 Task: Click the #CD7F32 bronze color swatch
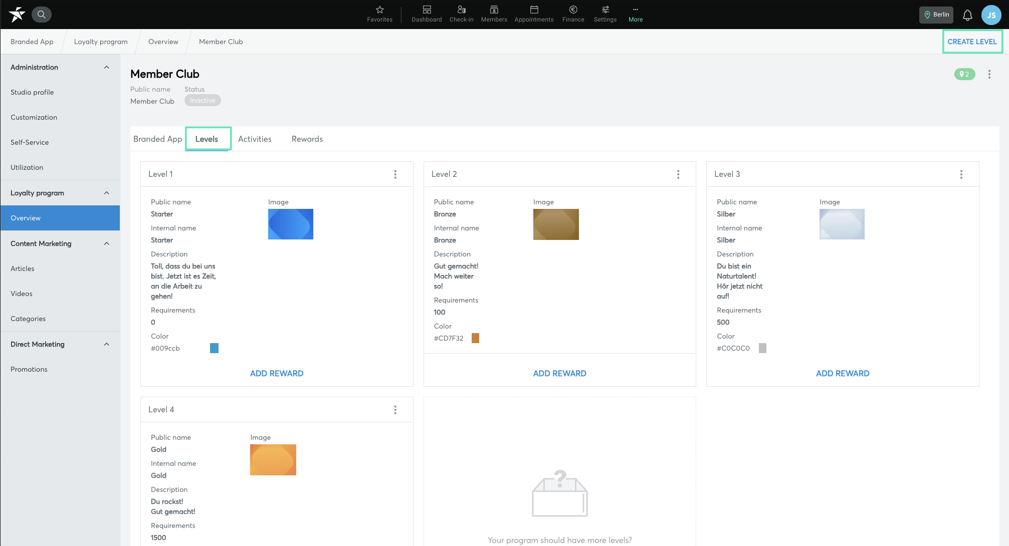(475, 338)
